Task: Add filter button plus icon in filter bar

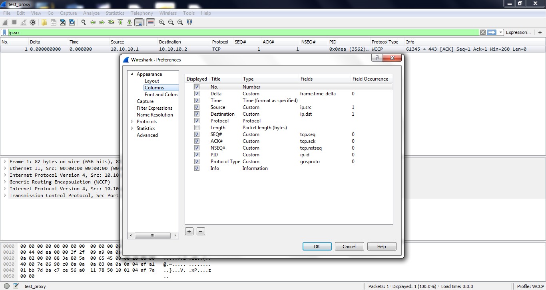Action: 540,32
